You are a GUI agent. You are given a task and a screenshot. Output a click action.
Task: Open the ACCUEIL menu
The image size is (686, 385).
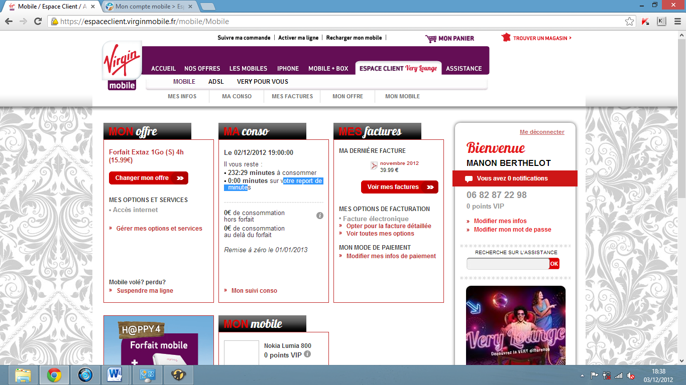pos(164,69)
